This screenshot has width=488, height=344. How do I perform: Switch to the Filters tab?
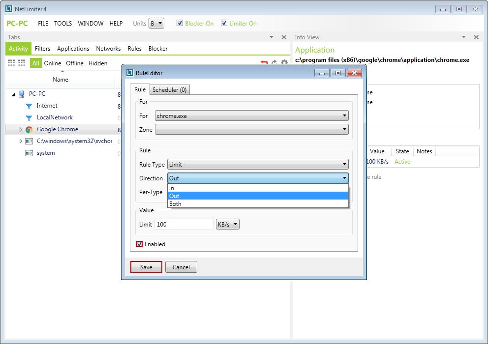point(42,49)
